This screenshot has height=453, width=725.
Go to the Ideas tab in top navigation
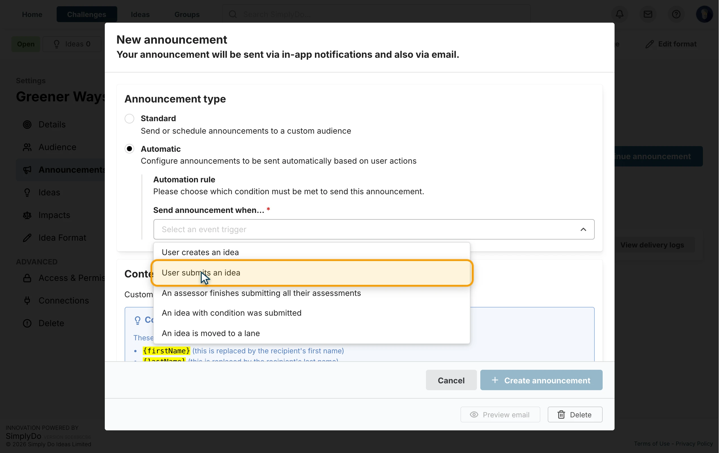click(140, 14)
